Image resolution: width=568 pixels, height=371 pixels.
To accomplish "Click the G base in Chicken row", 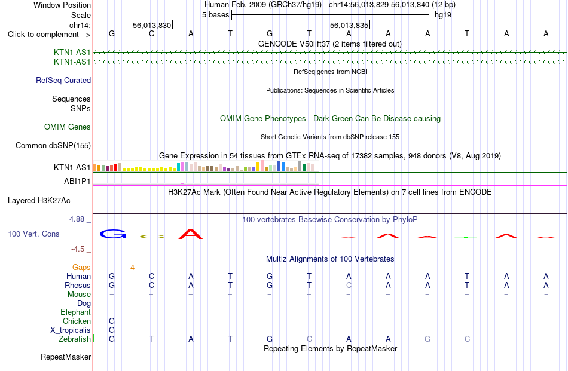I will click(112, 321).
